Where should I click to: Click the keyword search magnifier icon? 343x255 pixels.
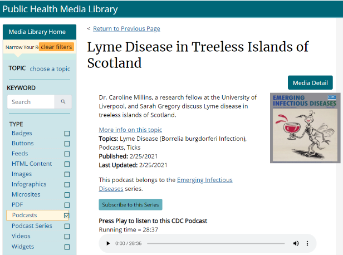coord(63,102)
